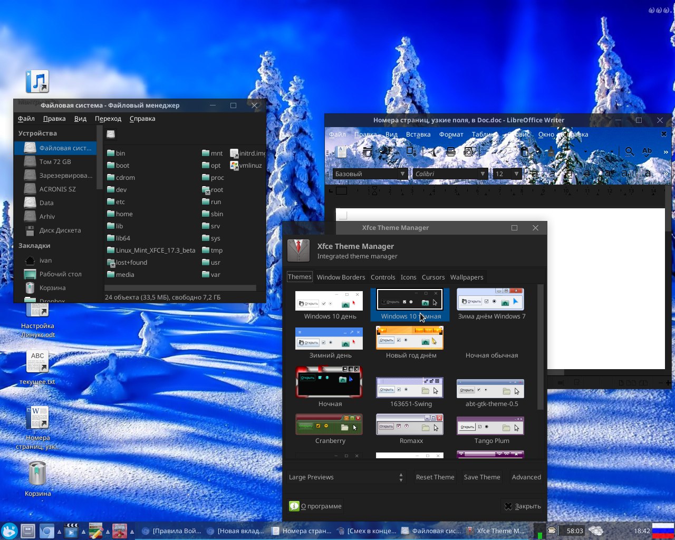Open the Корзина desktop trash icon
This screenshot has width=675, height=540.
pyautogui.click(x=37, y=474)
